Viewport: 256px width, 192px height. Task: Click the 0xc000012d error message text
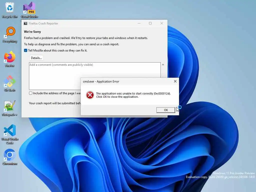133,95
